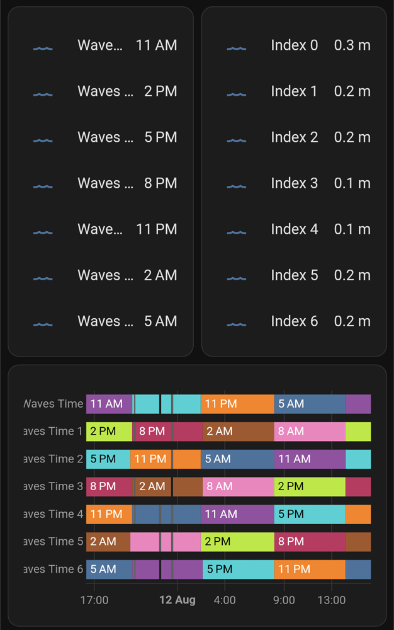Viewport: 394px width, 630px height.
Task: Click the pink 8 AM segment in Waves Time 1
Action: click(310, 432)
